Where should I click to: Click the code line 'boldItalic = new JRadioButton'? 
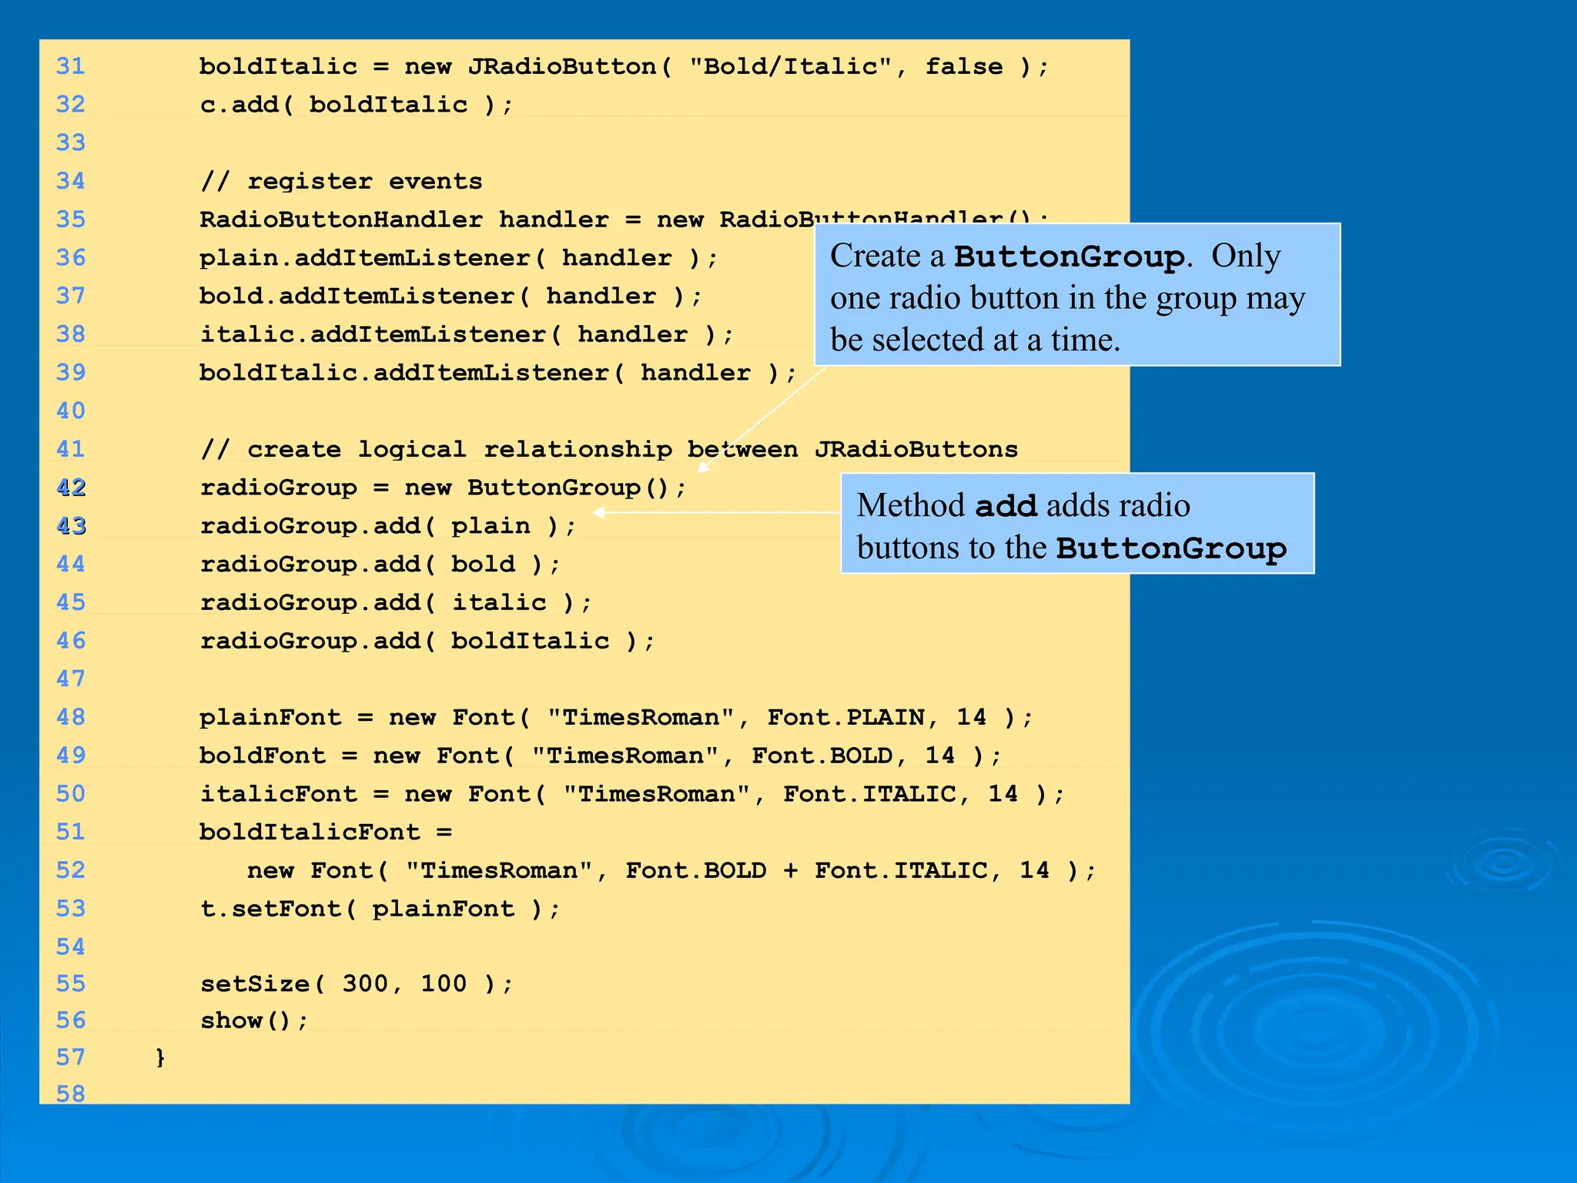click(x=624, y=67)
